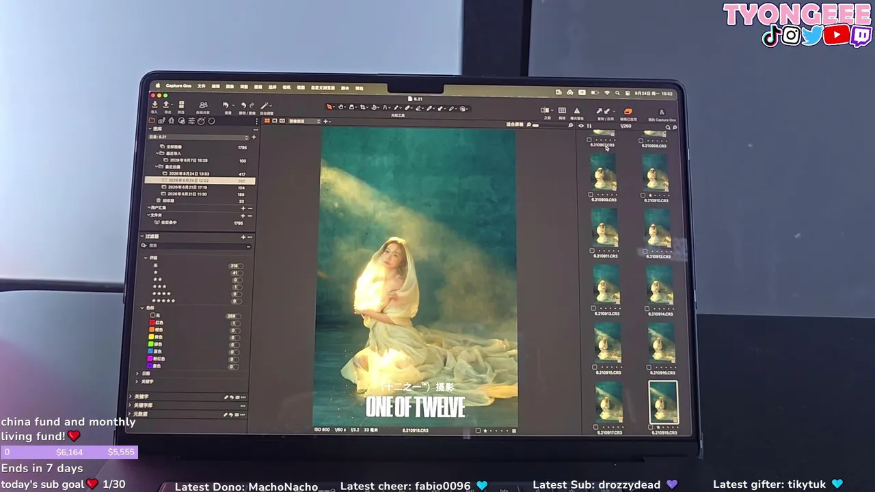The height and width of the screenshot is (492, 875).
Task: Click the Wi-Fi icon in macOS menu bar
Action: 607,93
